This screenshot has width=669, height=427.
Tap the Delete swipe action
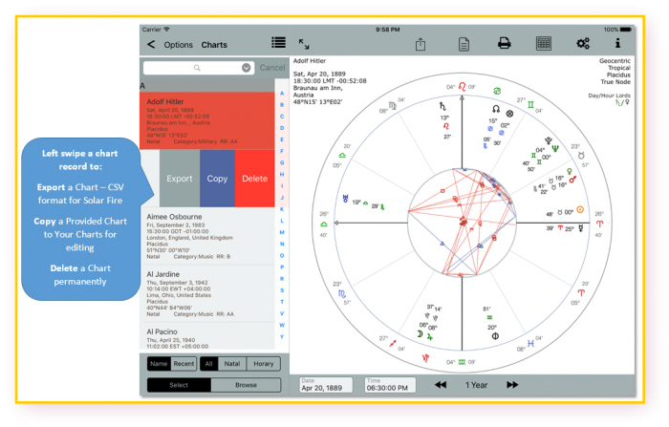point(255,179)
